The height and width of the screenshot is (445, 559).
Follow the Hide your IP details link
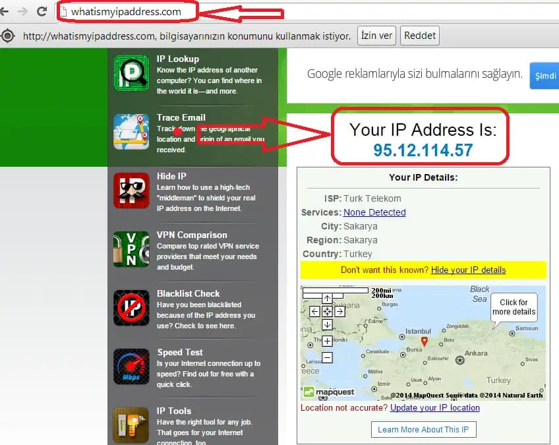click(468, 270)
